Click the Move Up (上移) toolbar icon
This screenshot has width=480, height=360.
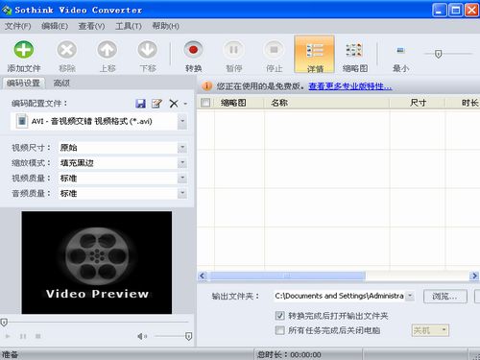pyautogui.click(x=108, y=50)
